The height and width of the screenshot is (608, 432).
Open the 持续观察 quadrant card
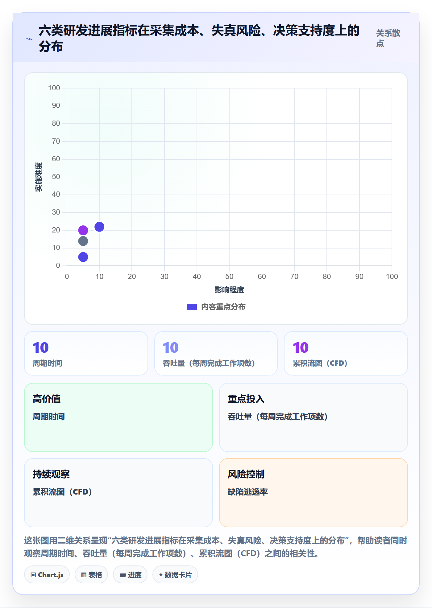point(118,493)
